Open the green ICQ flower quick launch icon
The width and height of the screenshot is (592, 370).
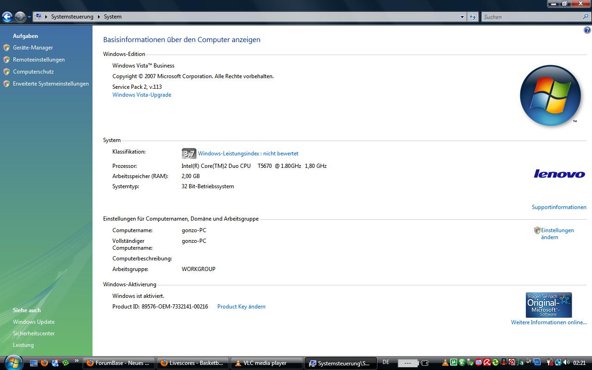(x=66, y=363)
